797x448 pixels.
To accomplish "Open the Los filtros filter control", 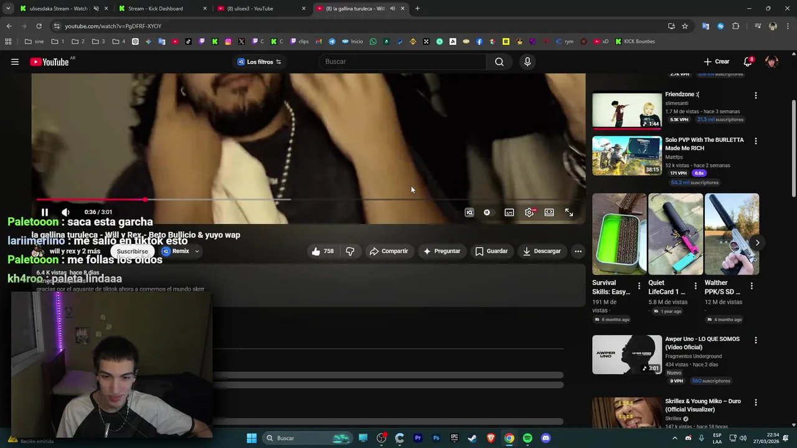I will tap(259, 62).
